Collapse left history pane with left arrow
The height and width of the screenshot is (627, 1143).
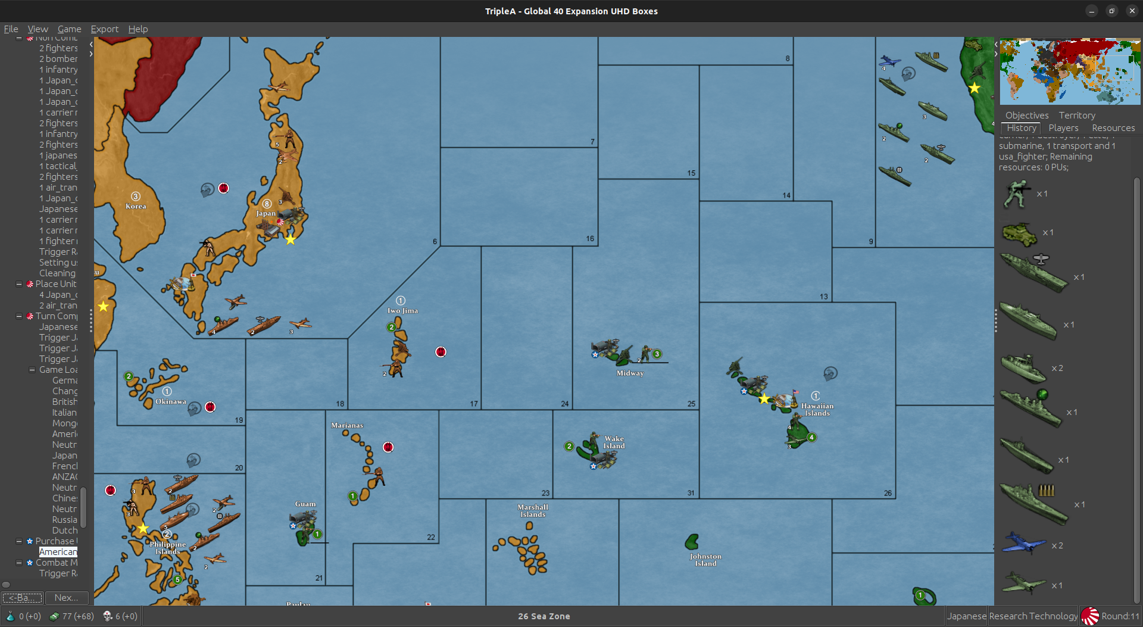pos(91,44)
